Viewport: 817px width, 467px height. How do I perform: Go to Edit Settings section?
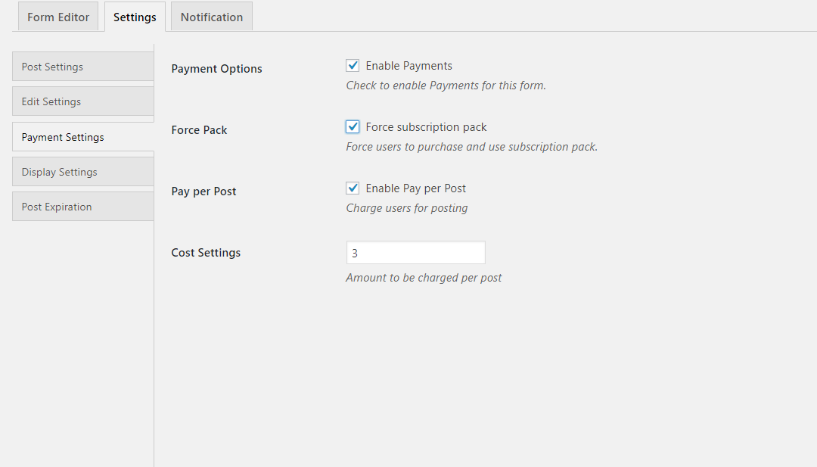click(83, 101)
